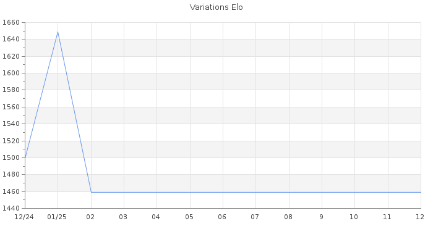The image size is (433, 247).
Task: Click the flat line above the 10 label
Action: [354, 192]
